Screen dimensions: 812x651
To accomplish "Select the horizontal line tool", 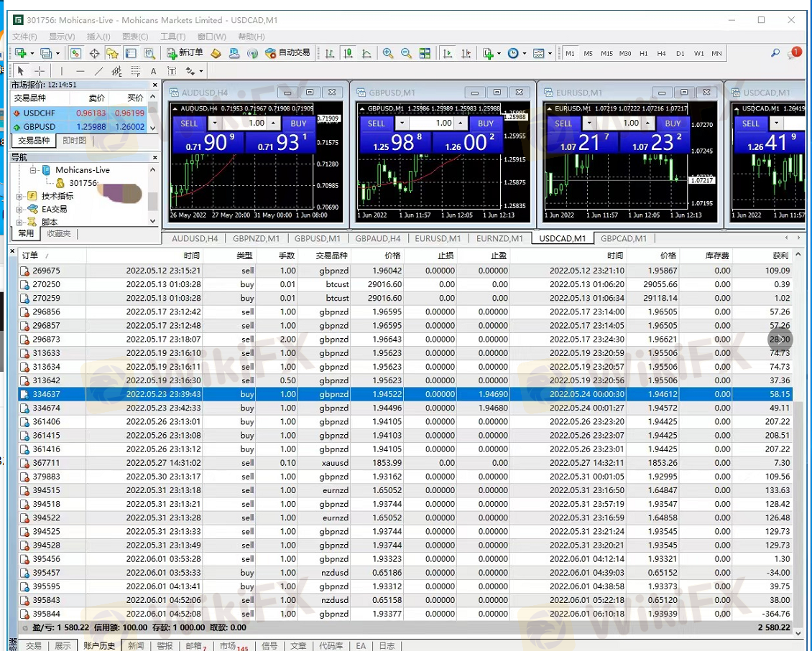I will pyautogui.click(x=80, y=71).
